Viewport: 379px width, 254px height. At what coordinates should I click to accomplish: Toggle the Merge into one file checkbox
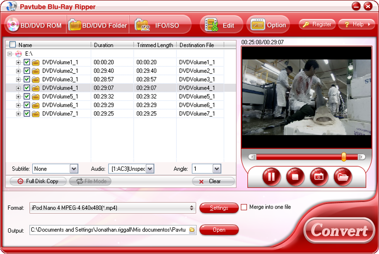244,207
